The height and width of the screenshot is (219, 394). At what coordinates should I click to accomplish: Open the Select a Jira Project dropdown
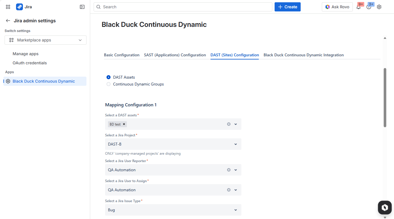pyautogui.click(x=235, y=144)
